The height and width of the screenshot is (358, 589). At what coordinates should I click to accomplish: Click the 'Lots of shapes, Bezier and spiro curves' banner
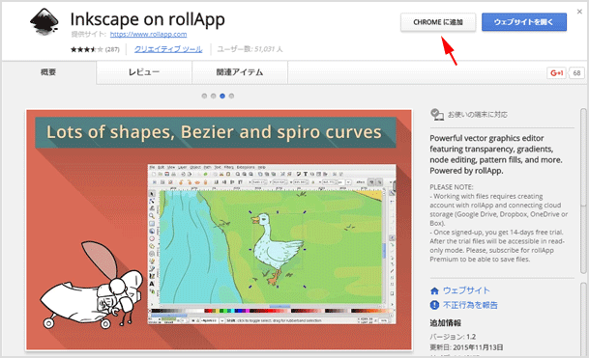[216, 132]
